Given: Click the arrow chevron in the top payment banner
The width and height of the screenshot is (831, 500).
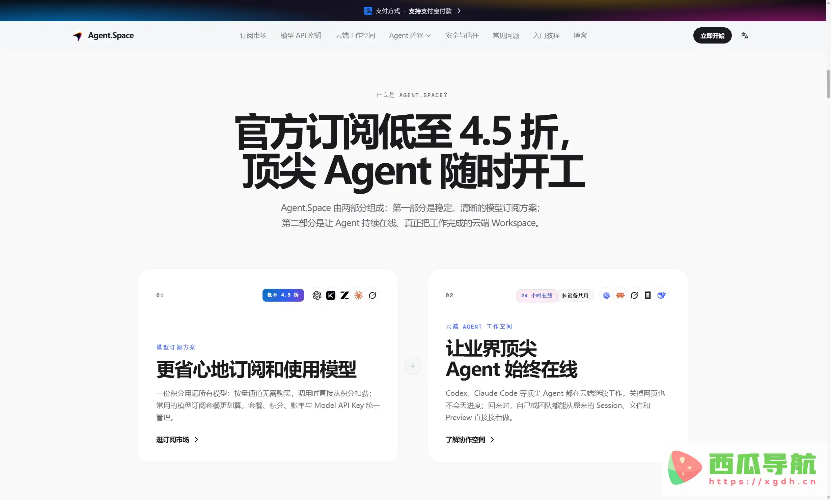Looking at the screenshot, I should coord(459,11).
